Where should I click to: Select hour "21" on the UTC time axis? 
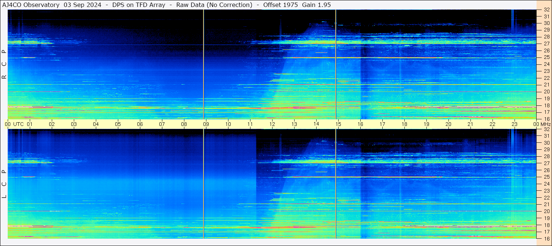(470, 124)
